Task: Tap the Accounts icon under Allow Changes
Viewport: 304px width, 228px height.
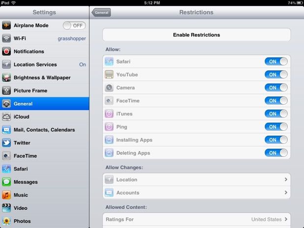Action: 109,193
